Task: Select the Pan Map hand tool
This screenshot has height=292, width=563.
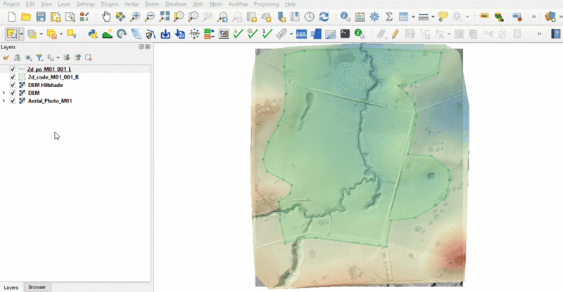Action: tap(106, 16)
